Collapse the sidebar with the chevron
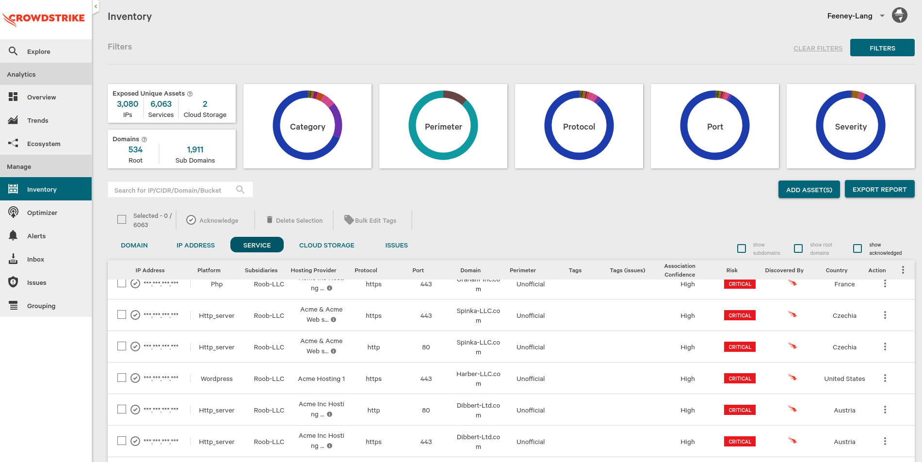The width and height of the screenshot is (922, 462). pyautogui.click(x=96, y=6)
